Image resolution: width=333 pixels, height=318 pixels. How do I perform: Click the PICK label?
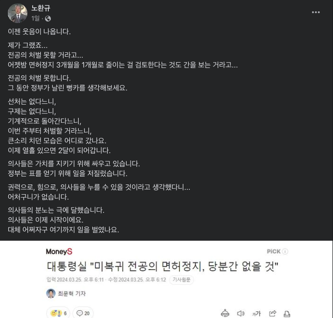click(x=273, y=251)
